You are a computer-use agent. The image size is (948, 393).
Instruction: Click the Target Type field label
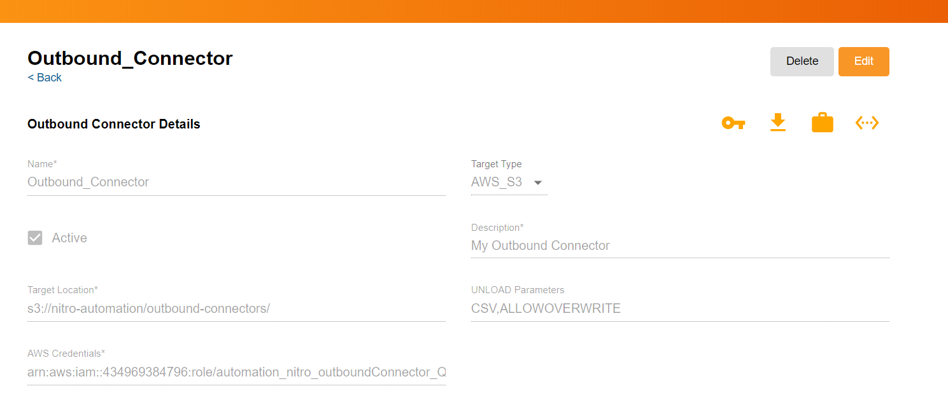click(496, 164)
